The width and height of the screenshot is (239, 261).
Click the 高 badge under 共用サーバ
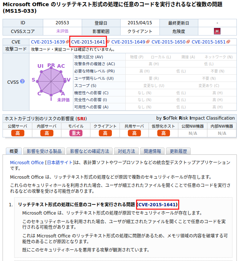pyautogui.click(x=134, y=133)
